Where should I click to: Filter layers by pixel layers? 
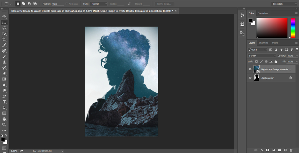[x=271, y=50]
